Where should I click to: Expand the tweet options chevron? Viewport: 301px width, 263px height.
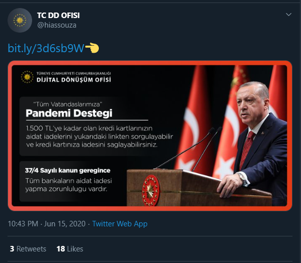pyautogui.click(x=288, y=15)
